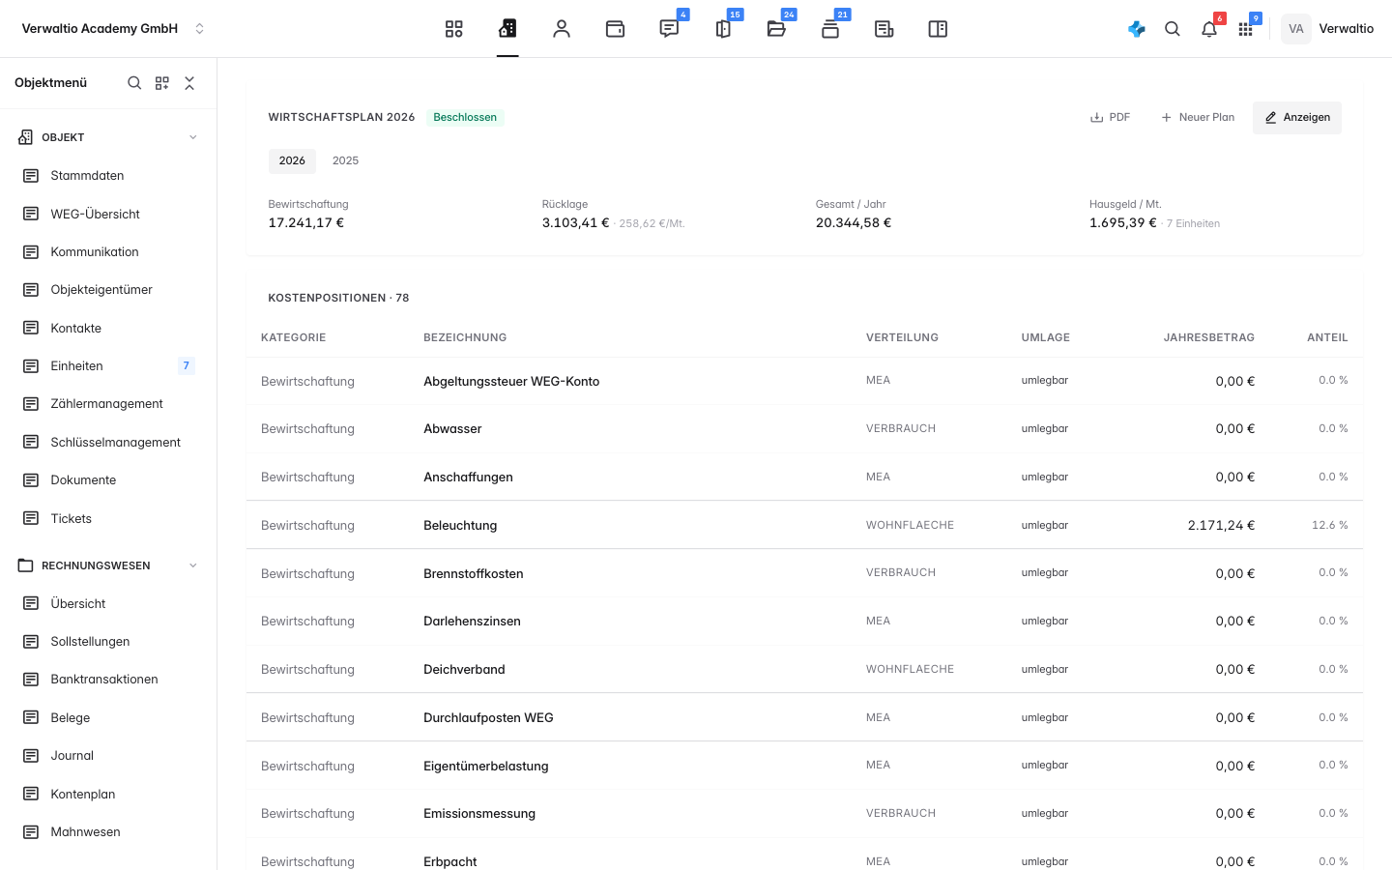
Task: Click the grid-plus icon in Objektmenü header
Action: coord(162,83)
